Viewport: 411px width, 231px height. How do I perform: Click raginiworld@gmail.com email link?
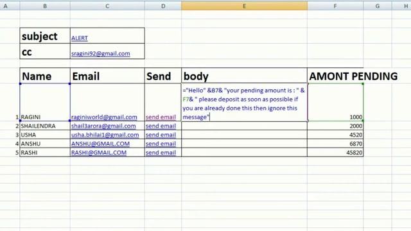click(104, 117)
